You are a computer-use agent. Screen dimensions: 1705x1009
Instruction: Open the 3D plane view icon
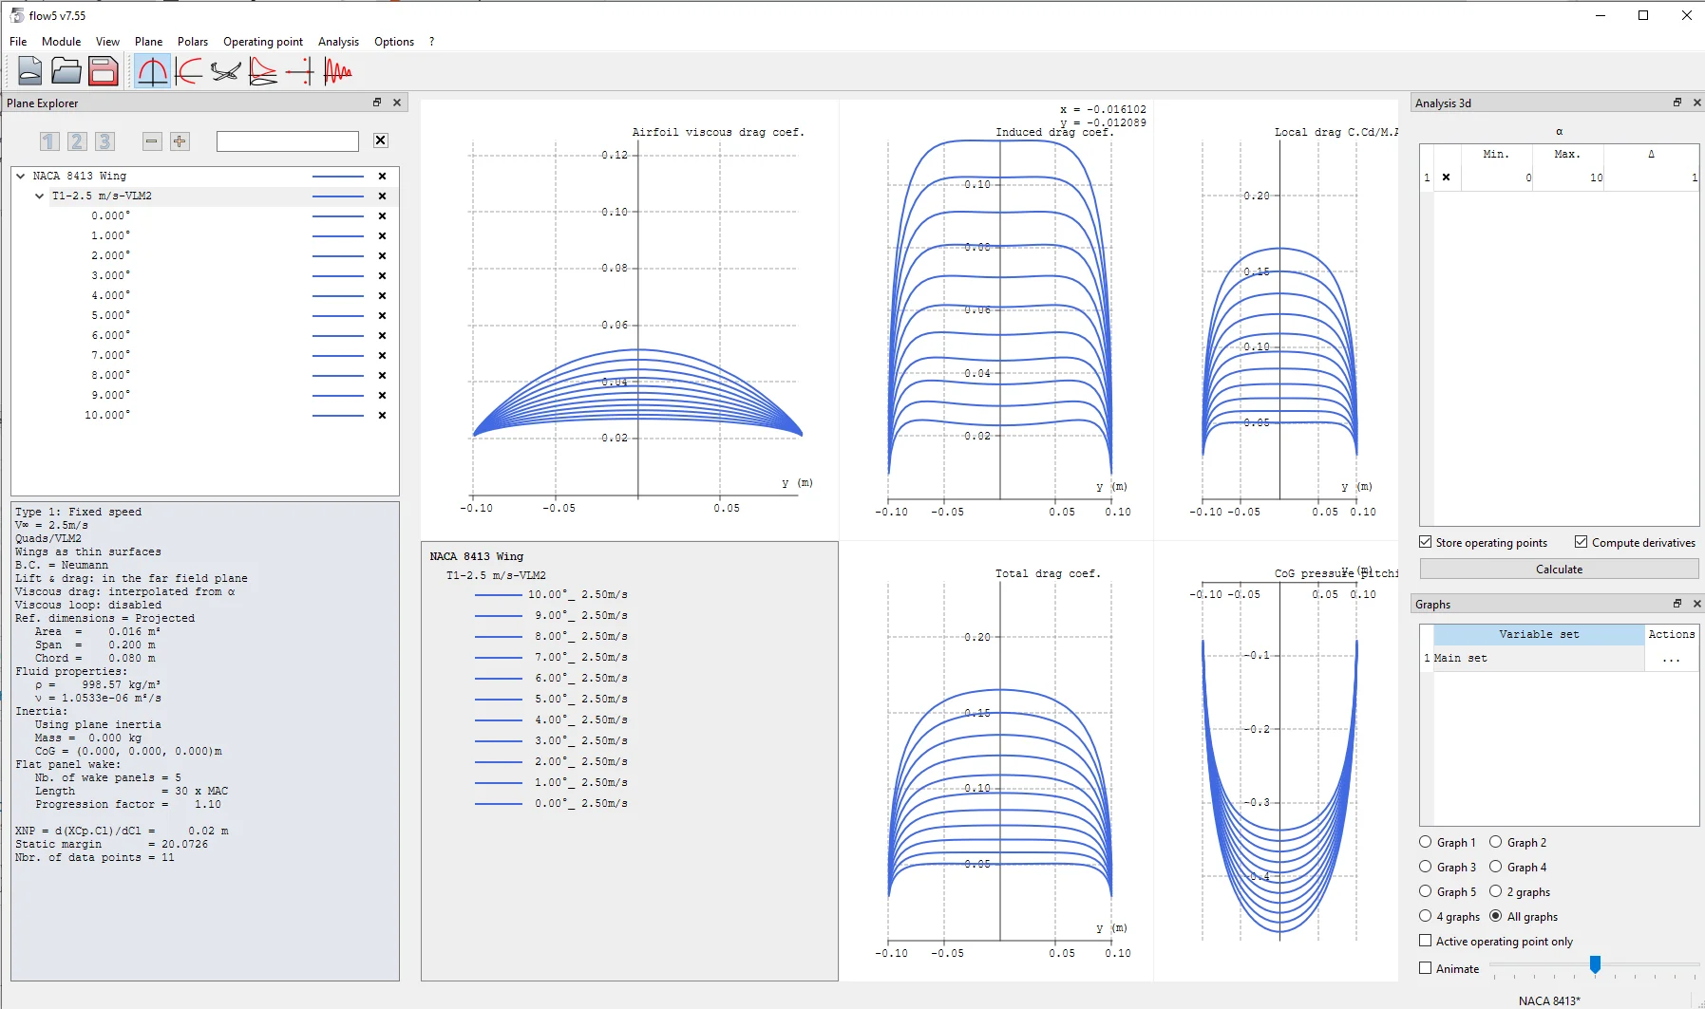coord(225,71)
